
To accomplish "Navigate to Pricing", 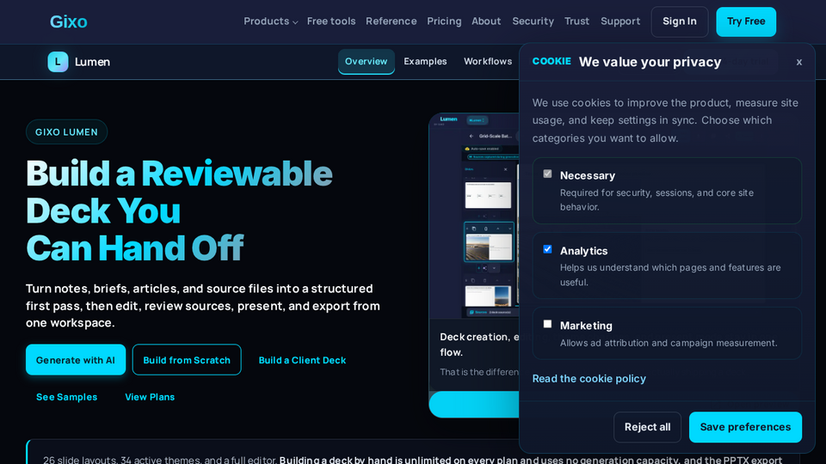I will coord(444,21).
